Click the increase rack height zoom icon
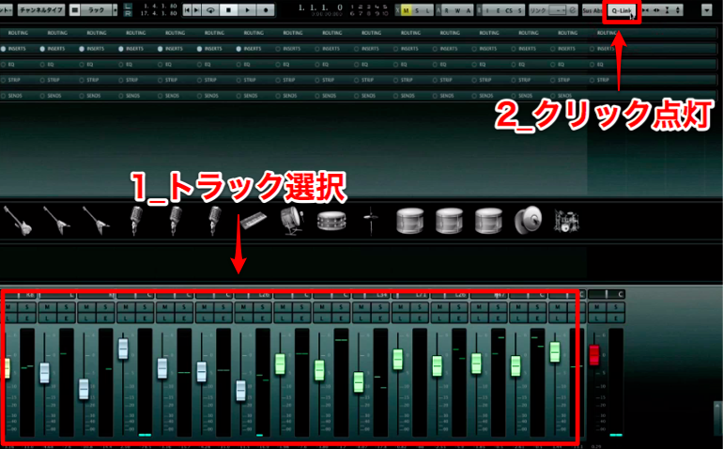Image resolution: width=723 pixels, height=449 pixels. coord(677,10)
